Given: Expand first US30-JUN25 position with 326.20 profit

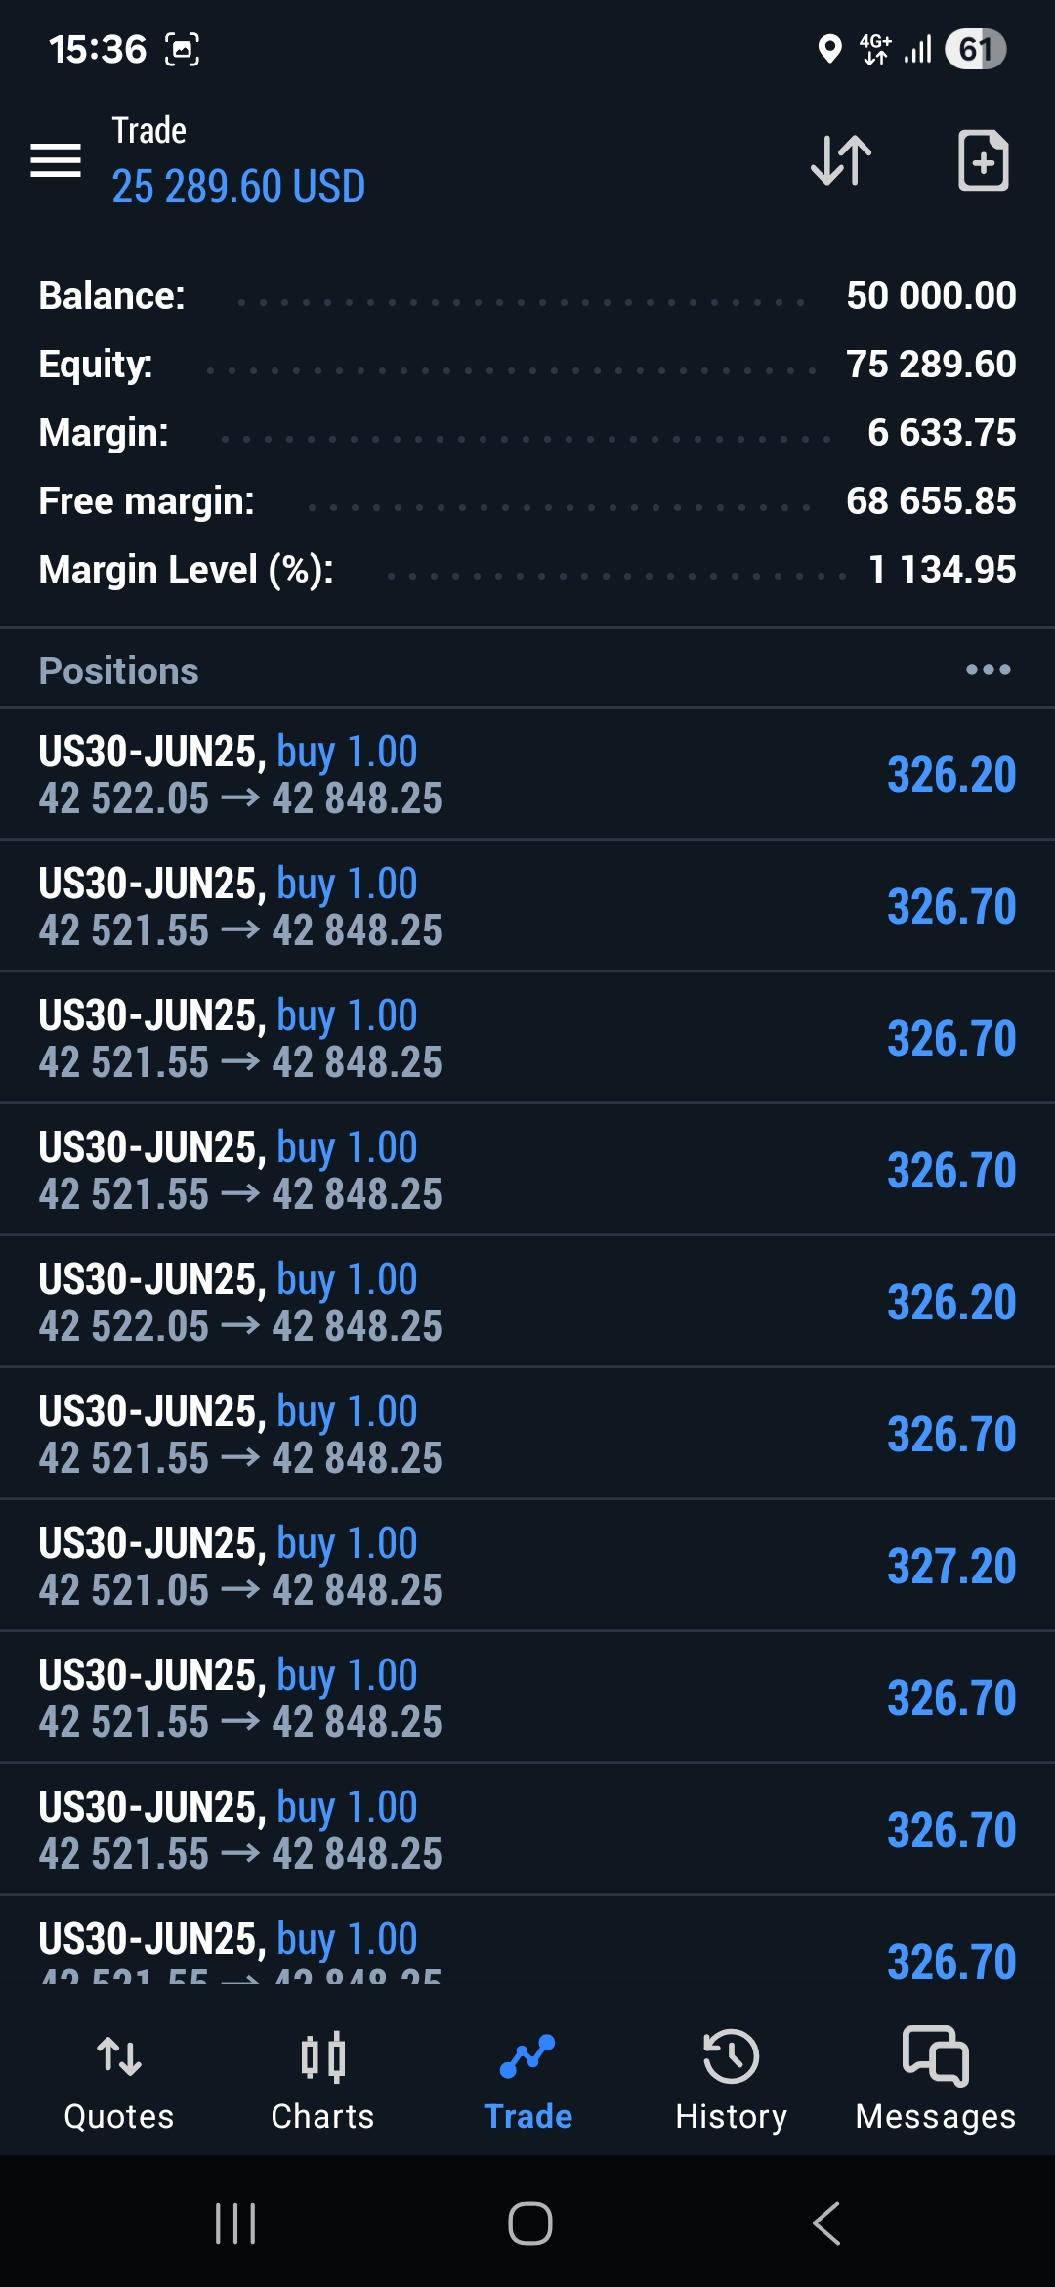Looking at the screenshot, I should pos(527,774).
